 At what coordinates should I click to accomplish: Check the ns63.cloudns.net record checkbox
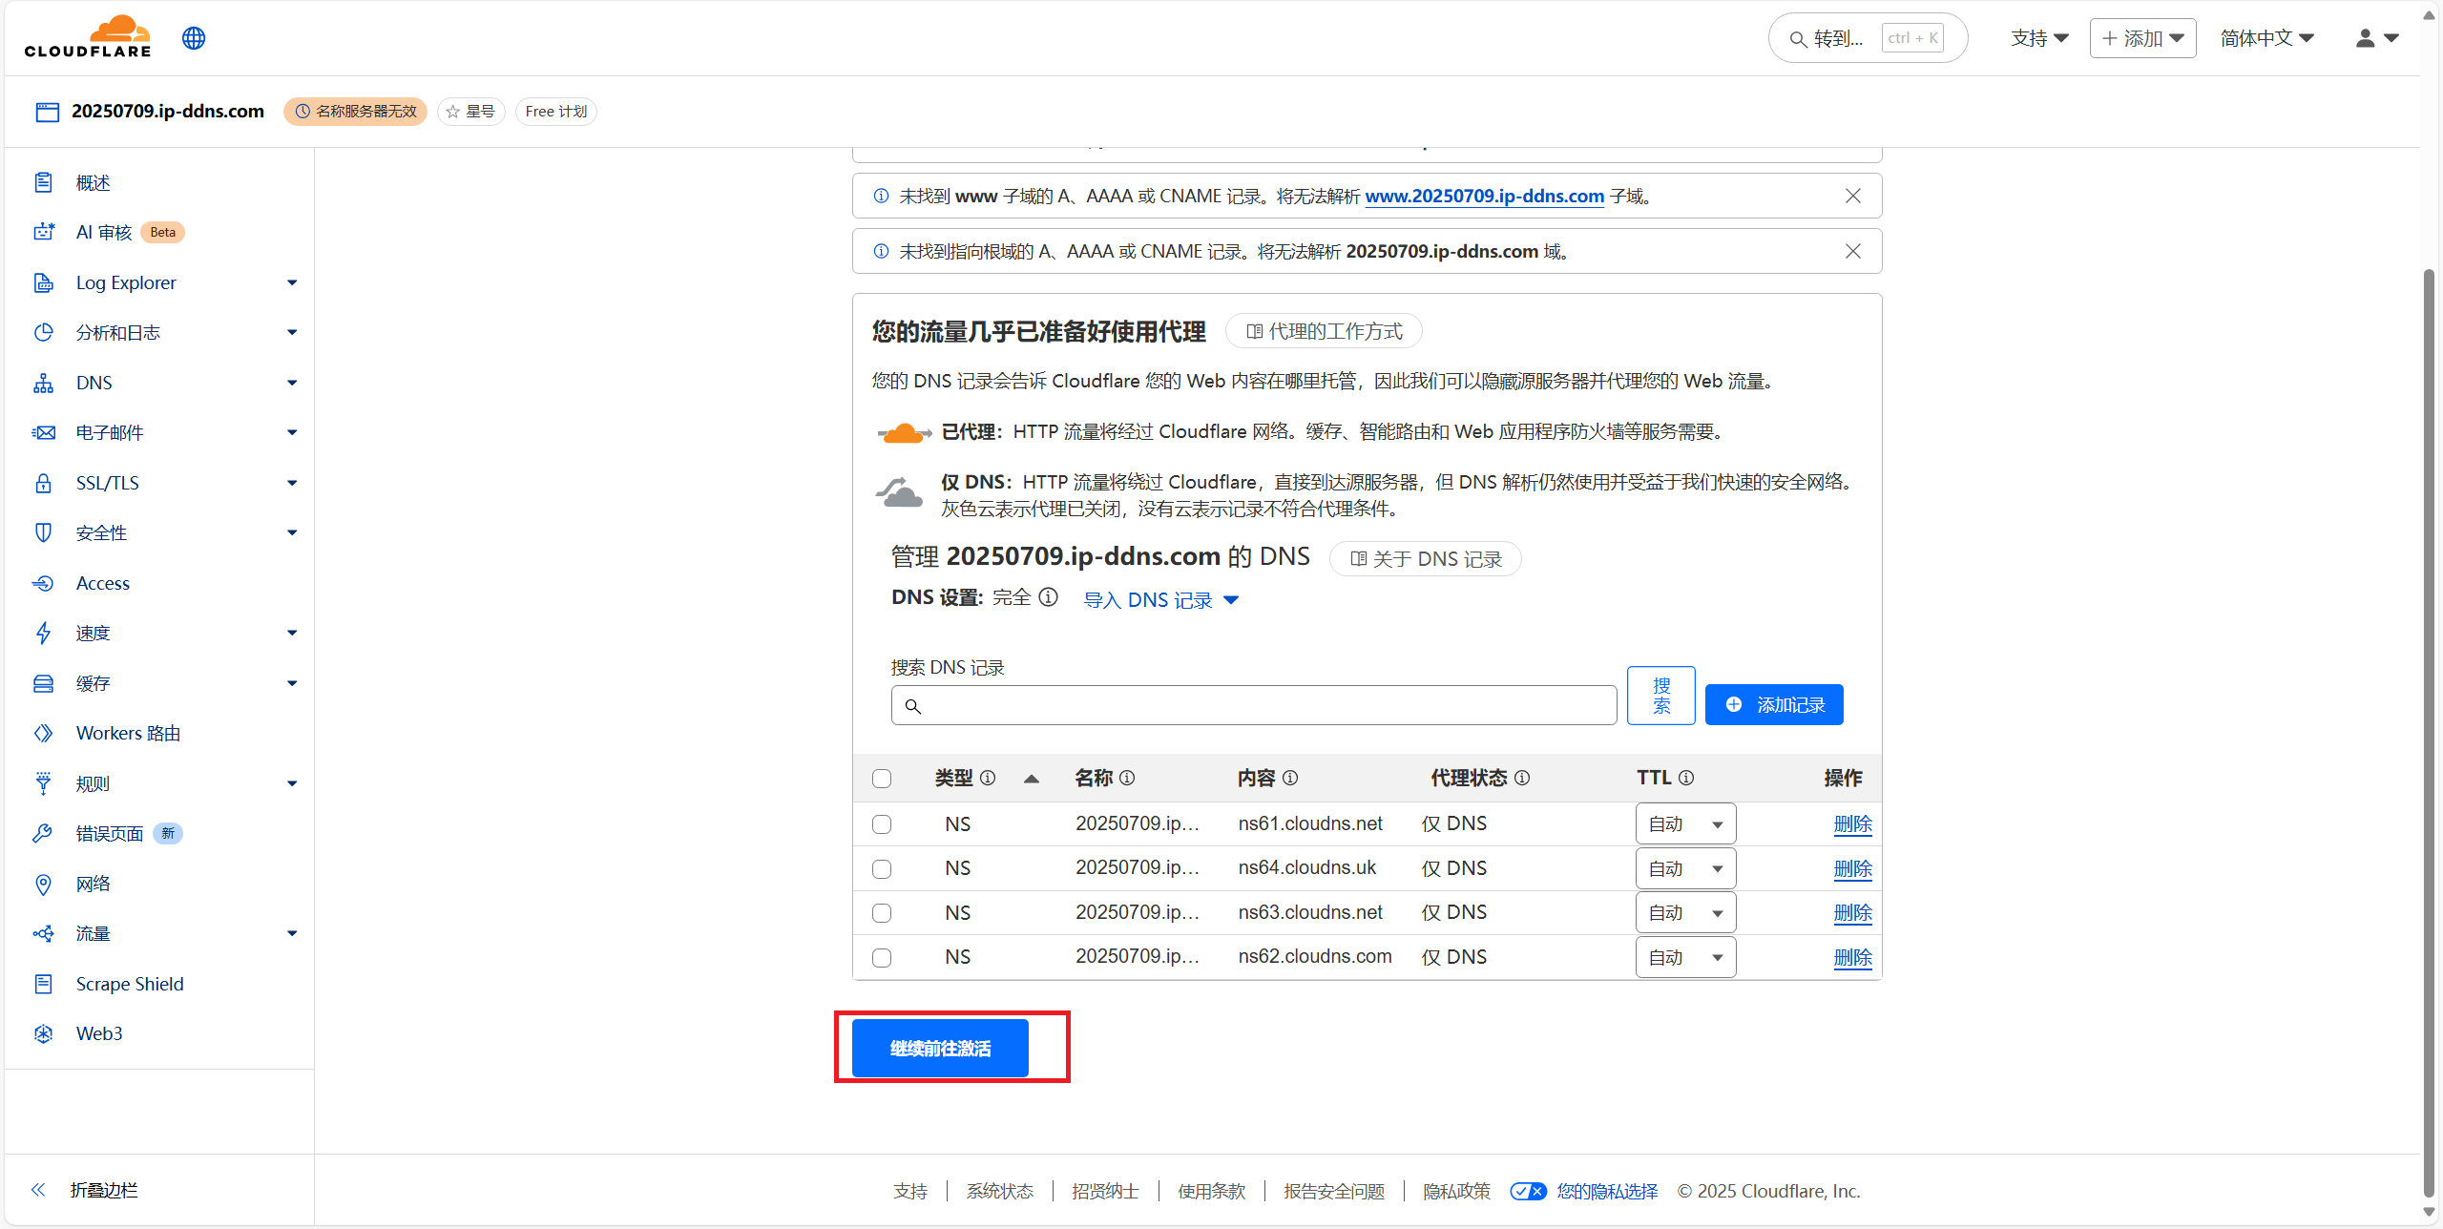pos(882,913)
